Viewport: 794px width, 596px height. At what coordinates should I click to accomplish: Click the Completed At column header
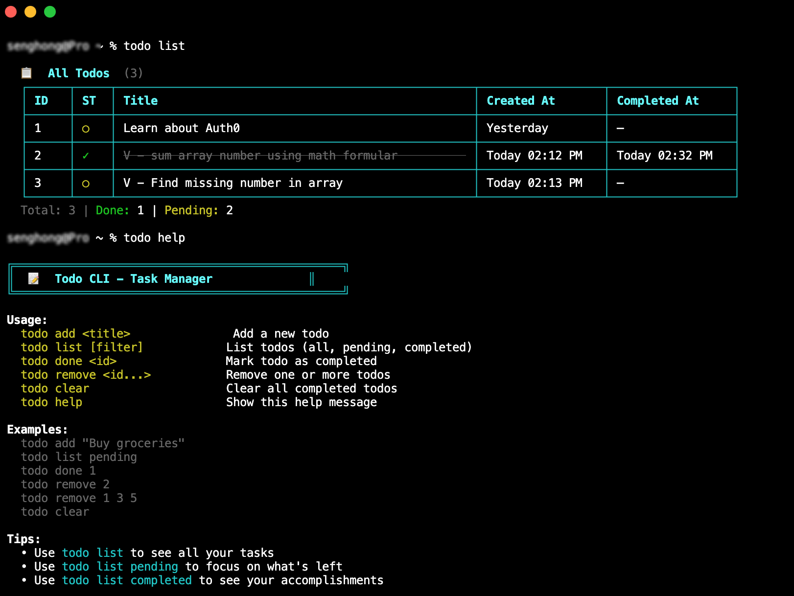(657, 101)
